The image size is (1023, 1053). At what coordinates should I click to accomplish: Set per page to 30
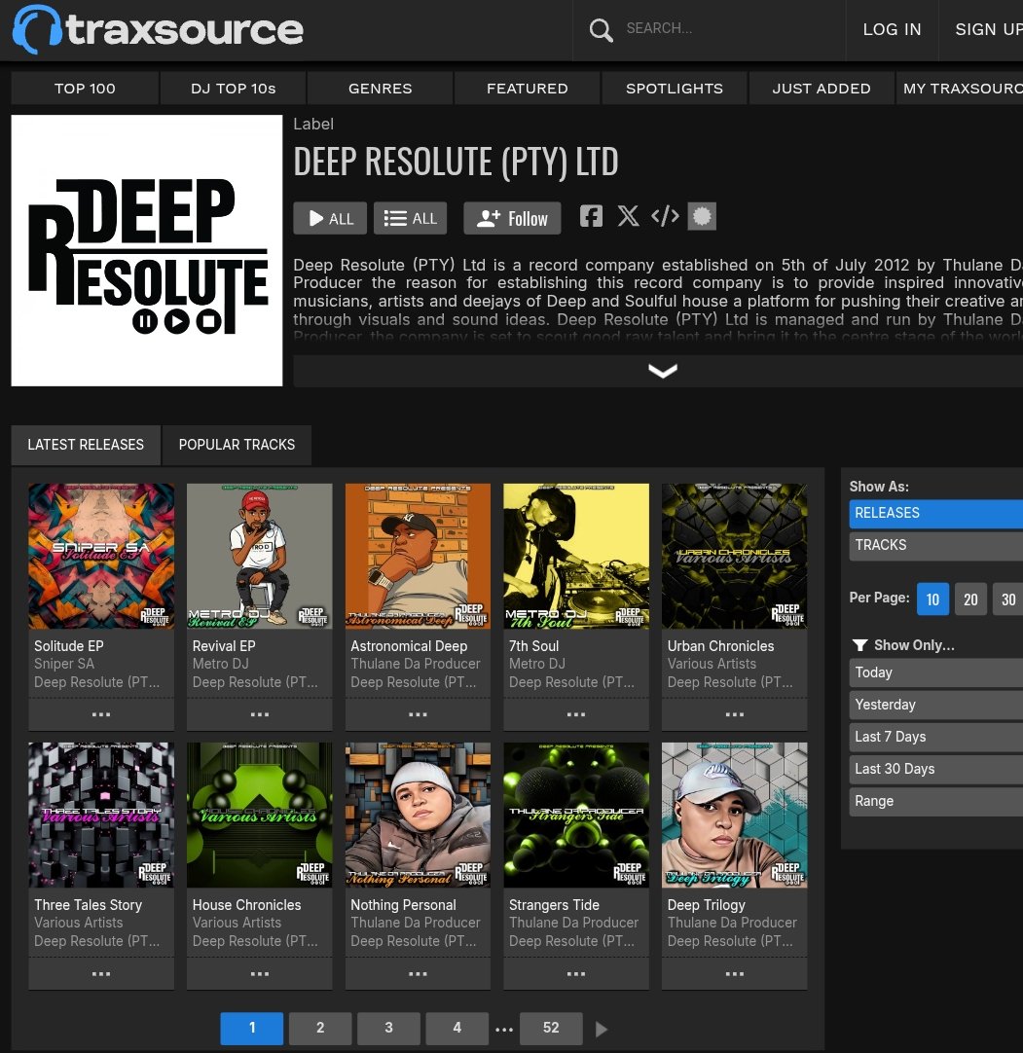pos(1007,599)
